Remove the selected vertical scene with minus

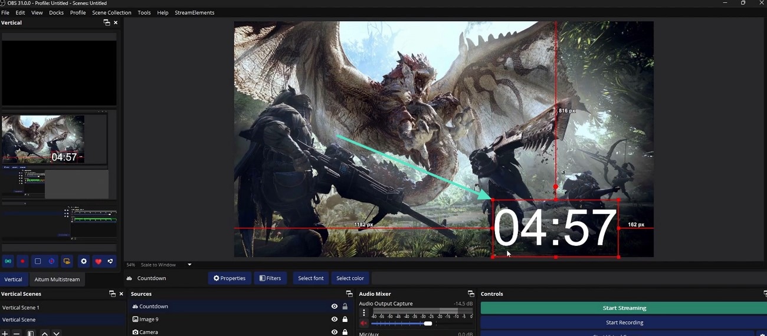click(x=17, y=334)
